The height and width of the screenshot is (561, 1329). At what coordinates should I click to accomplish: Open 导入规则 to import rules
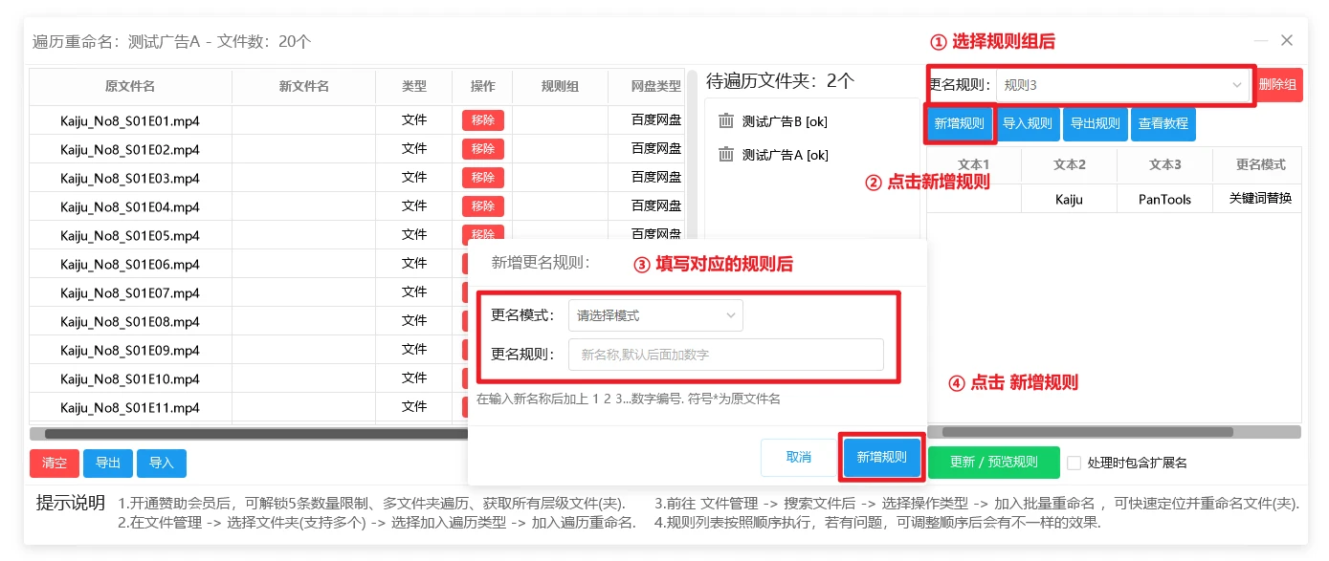[x=1027, y=124]
